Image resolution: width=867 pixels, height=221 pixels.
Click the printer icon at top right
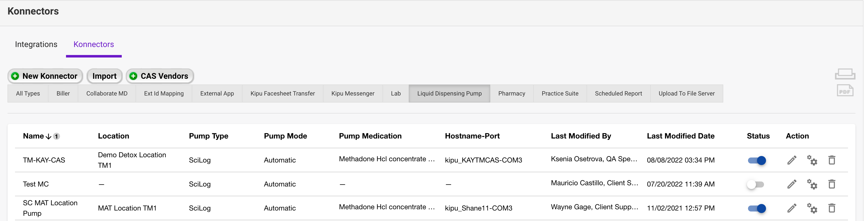845,74
